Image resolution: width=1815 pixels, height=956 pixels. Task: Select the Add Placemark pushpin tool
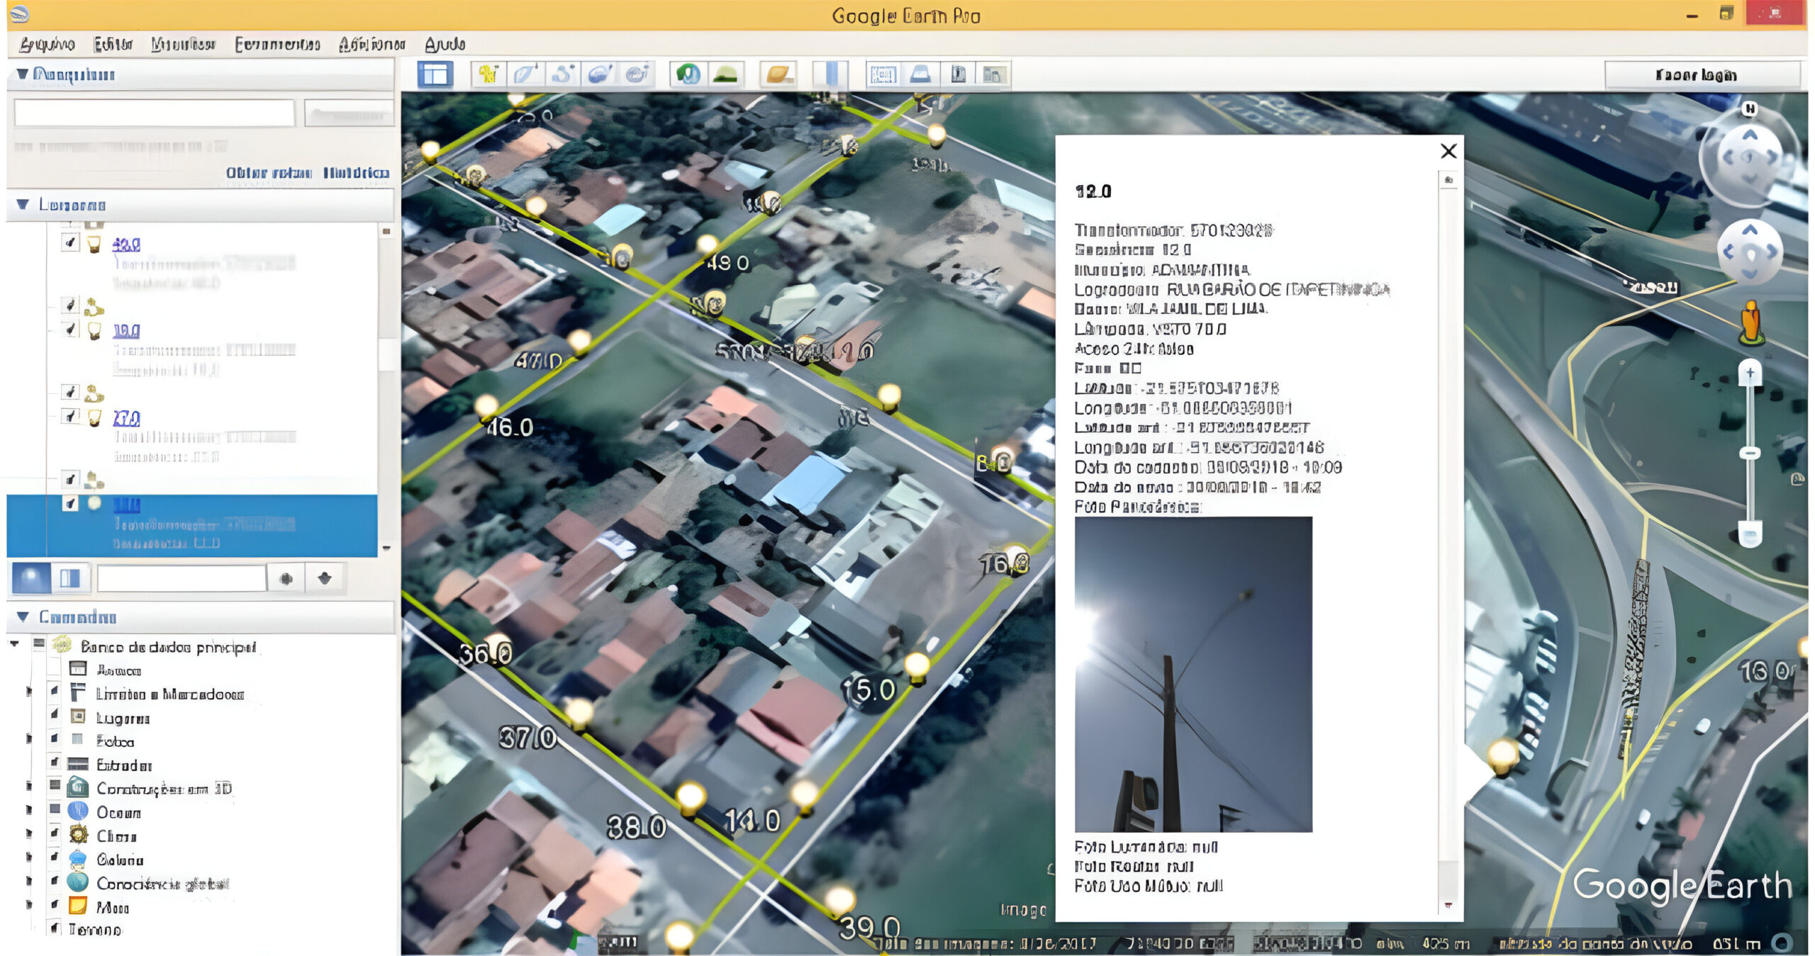tap(488, 74)
